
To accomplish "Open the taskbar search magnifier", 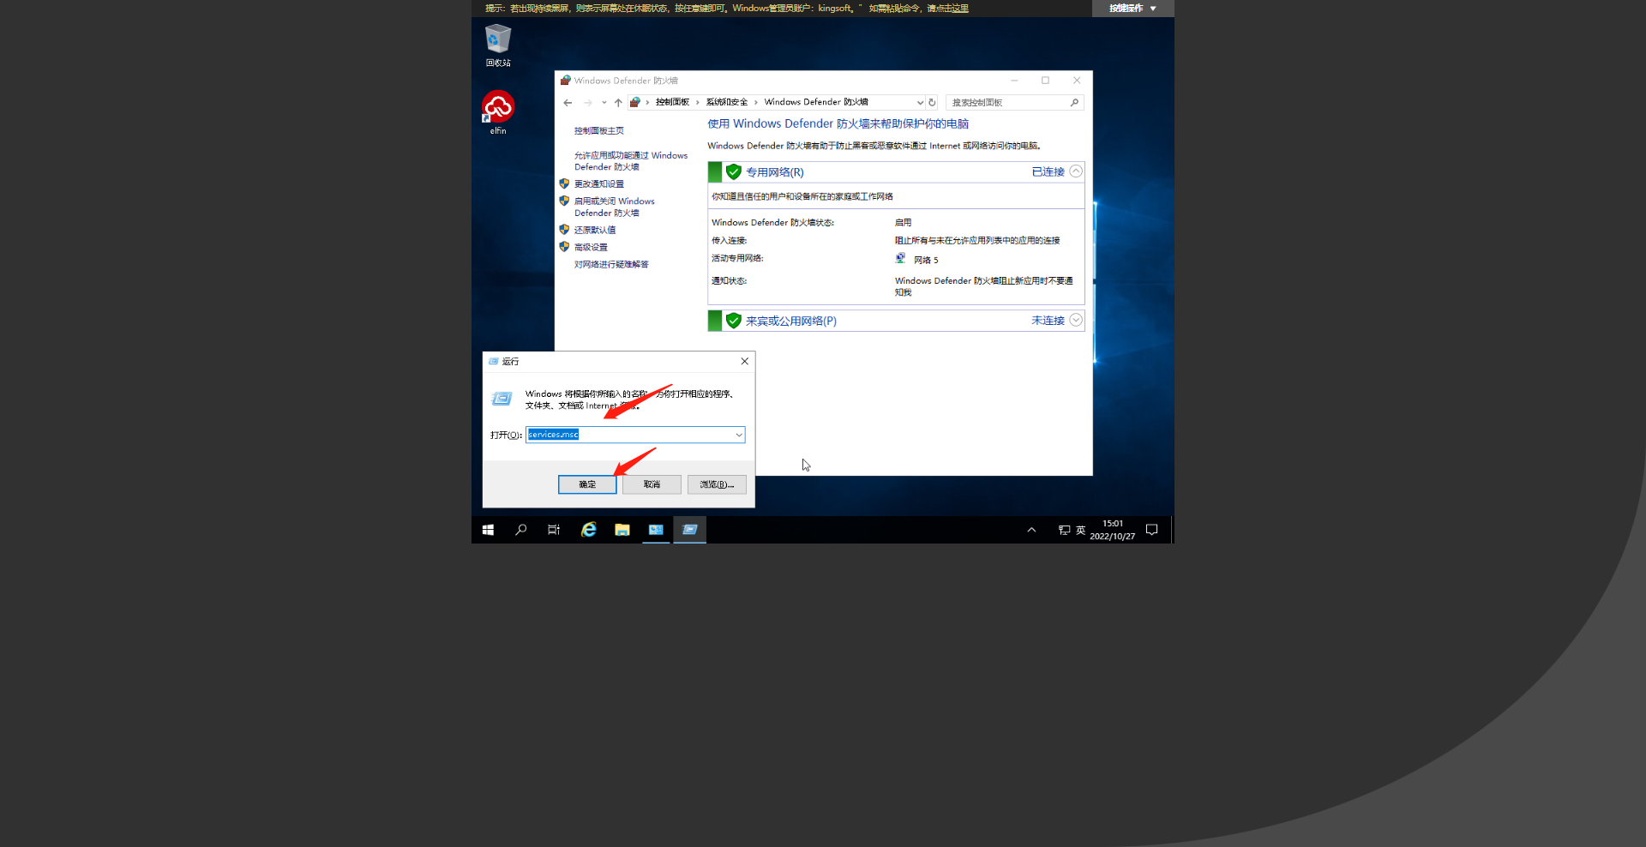I will pyautogui.click(x=520, y=530).
